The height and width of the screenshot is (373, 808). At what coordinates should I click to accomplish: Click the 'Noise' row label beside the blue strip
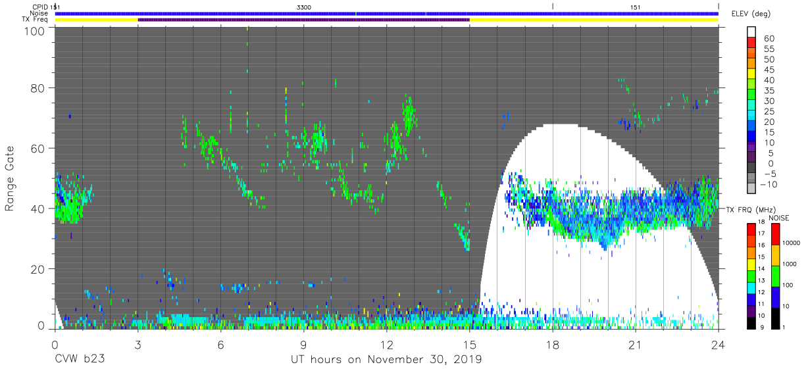pos(39,13)
